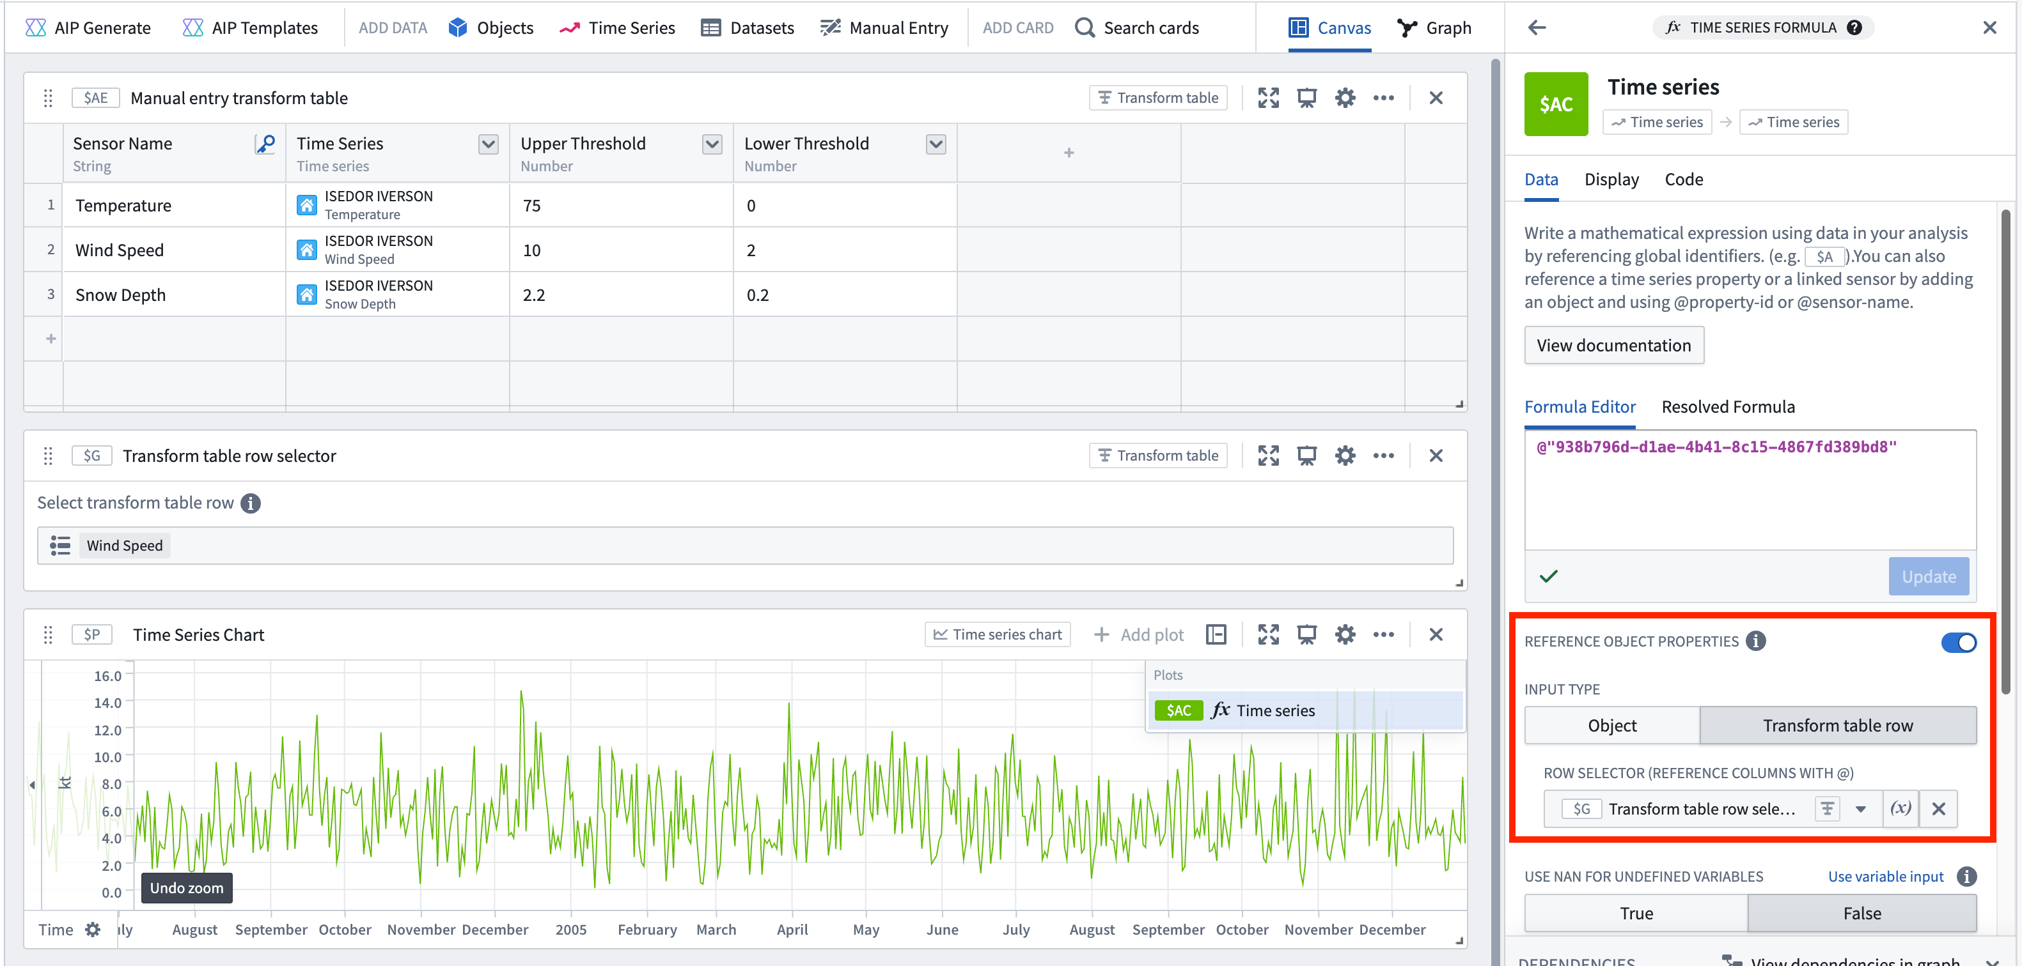The width and height of the screenshot is (2022, 966).
Task: Open settings gear on Manual entry transform table
Action: coord(1345,97)
